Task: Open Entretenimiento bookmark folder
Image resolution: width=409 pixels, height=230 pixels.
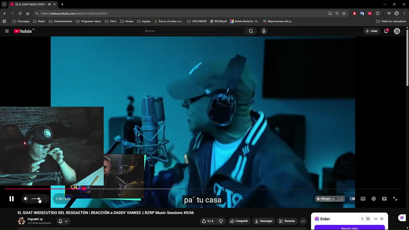Action: (60, 21)
